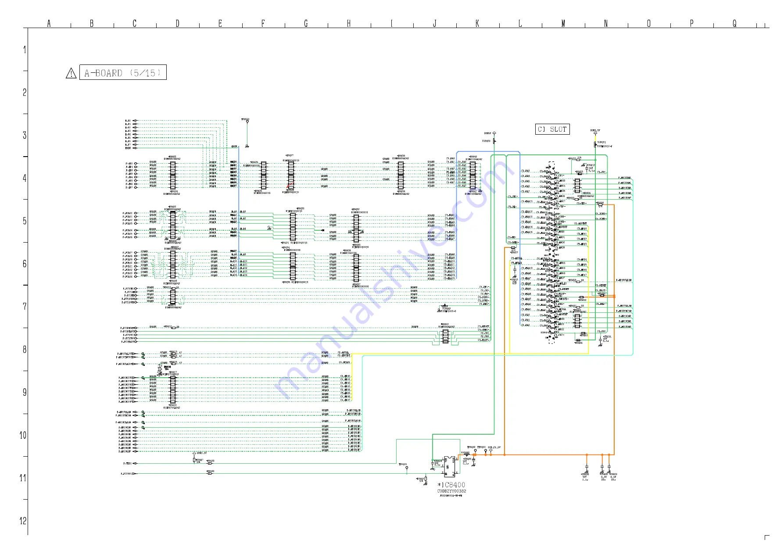Image resolution: width=784 pixels, height=554 pixels.
Task: Click column letter B in top ruler
Action: [92, 24]
